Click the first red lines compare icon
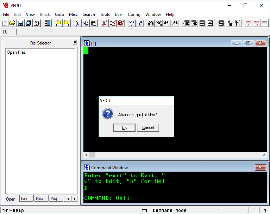Screen dimensions: 270x214 248,23
